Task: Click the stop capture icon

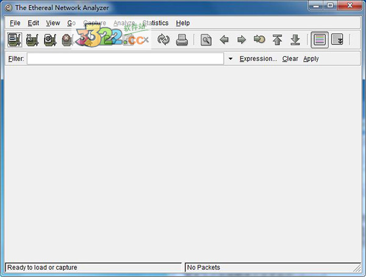Action: [x=67, y=40]
